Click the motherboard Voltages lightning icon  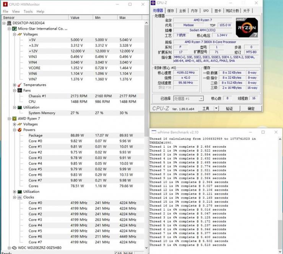(20, 34)
